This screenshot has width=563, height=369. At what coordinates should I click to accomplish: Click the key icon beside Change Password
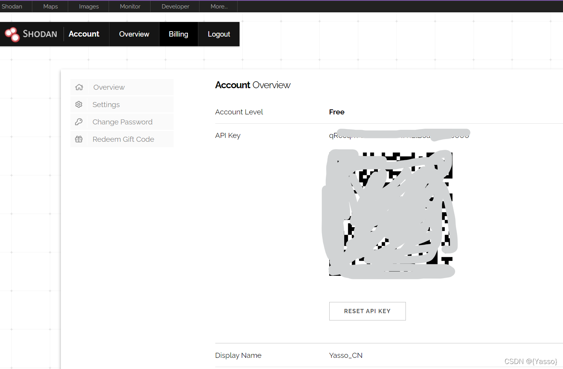(79, 122)
